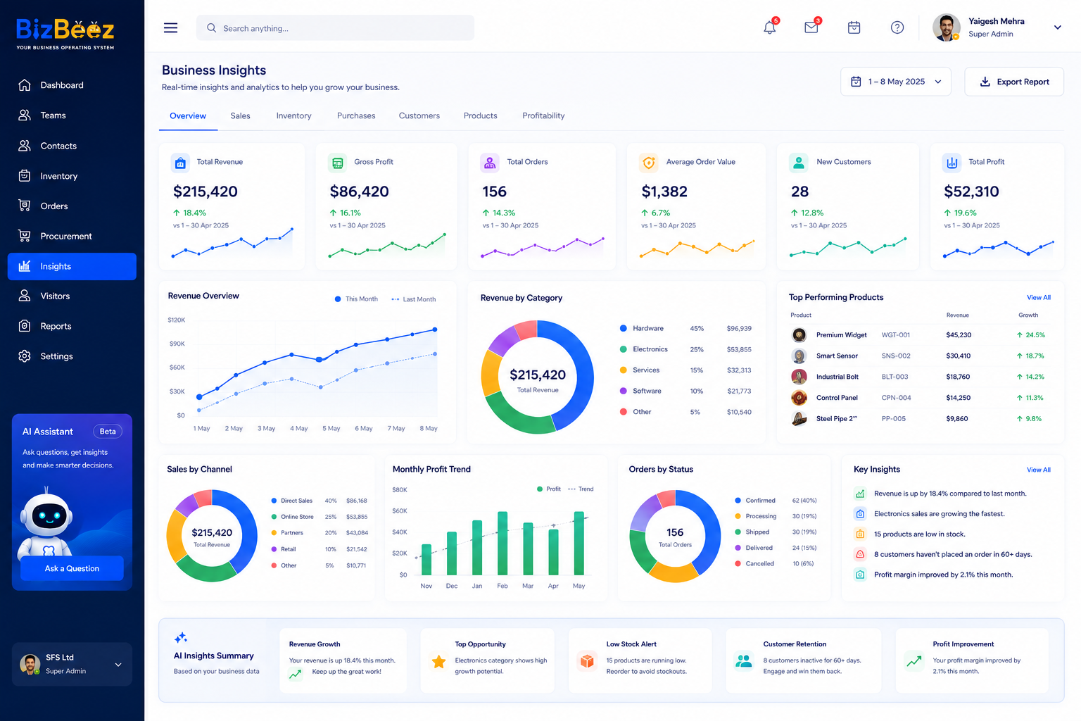Click the Reports icon in sidebar

pos(25,326)
